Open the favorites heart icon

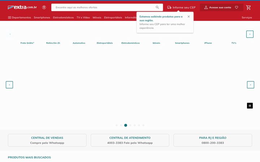tap(237, 7)
